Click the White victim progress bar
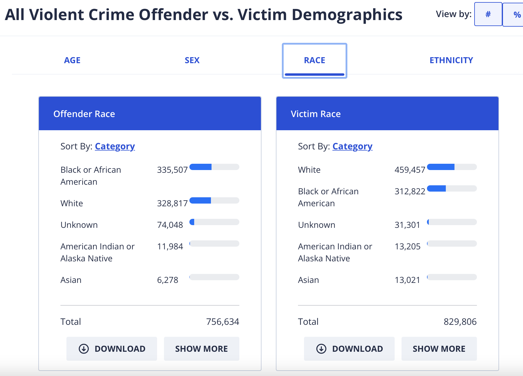The height and width of the screenshot is (376, 523). click(452, 167)
